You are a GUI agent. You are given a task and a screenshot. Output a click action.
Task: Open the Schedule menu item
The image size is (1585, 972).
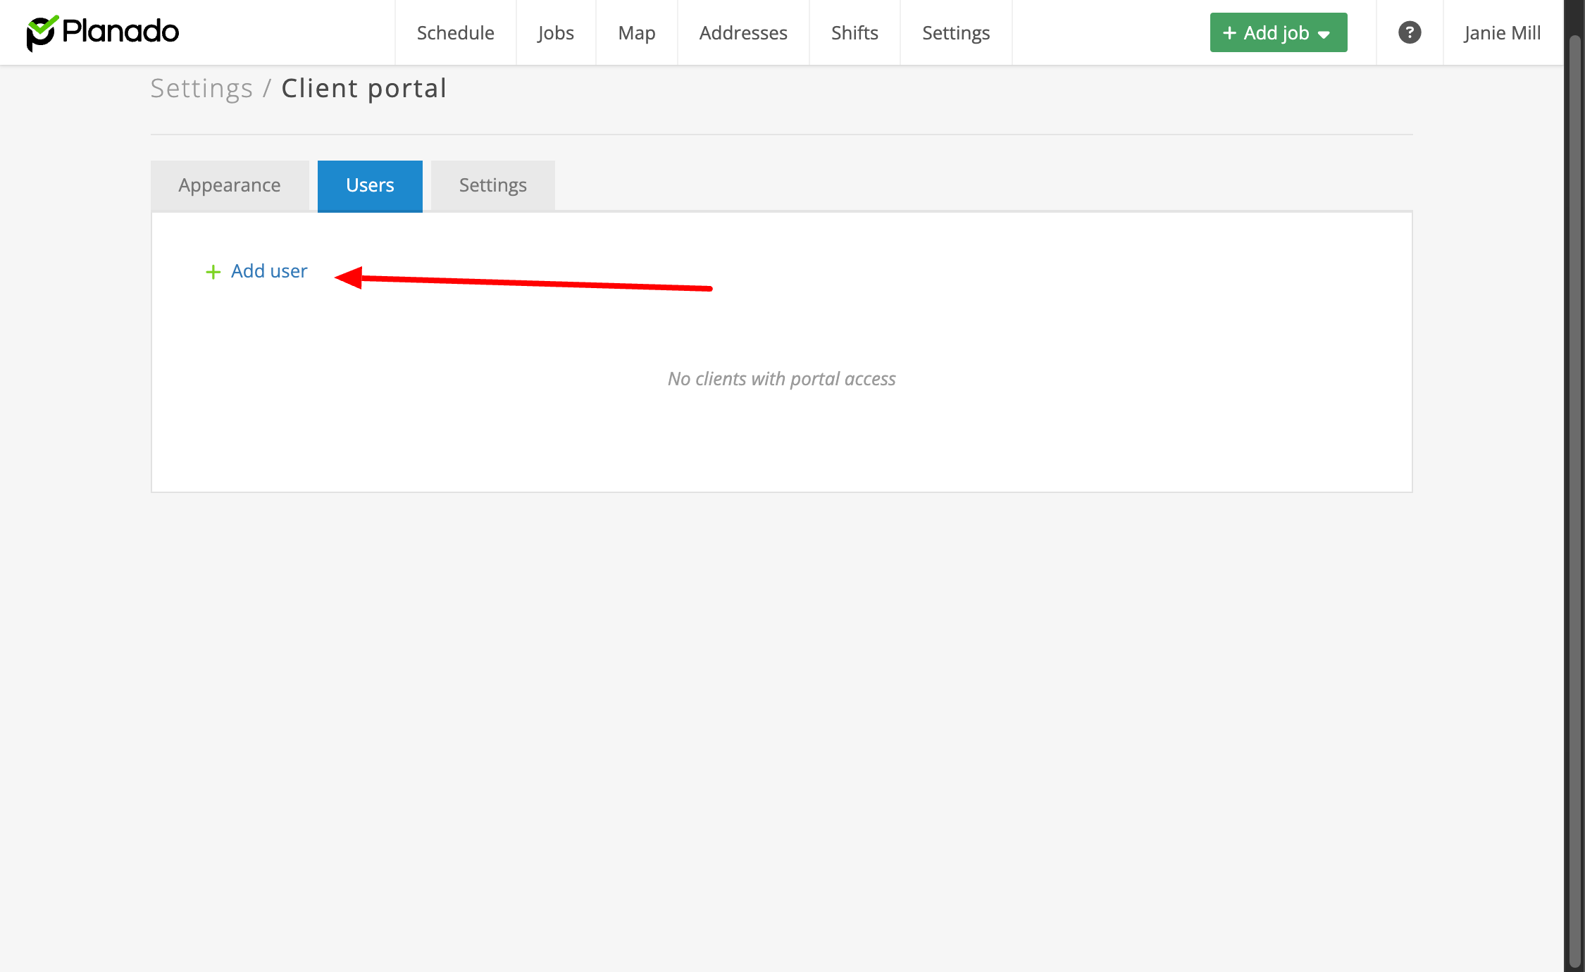[455, 32]
